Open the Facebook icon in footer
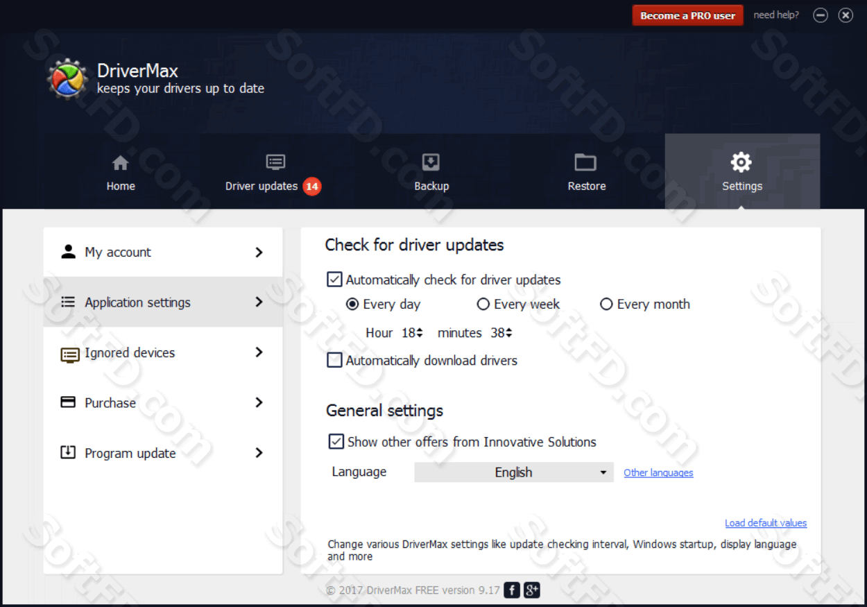The width and height of the screenshot is (867, 607). click(512, 590)
